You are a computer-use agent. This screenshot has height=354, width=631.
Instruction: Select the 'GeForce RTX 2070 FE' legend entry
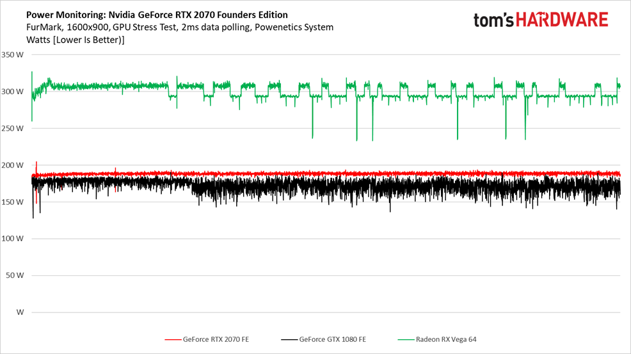tap(207, 339)
